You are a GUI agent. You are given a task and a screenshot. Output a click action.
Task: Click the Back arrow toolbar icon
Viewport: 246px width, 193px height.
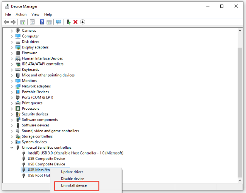pyautogui.click(x=6, y=22)
